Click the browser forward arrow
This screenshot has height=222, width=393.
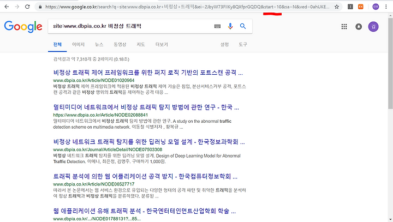(17, 7)
